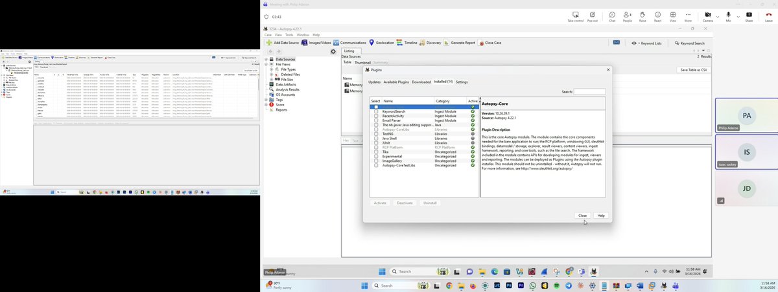
Task: Expand the Deleted Files tree node
Action: click(271, 74)
